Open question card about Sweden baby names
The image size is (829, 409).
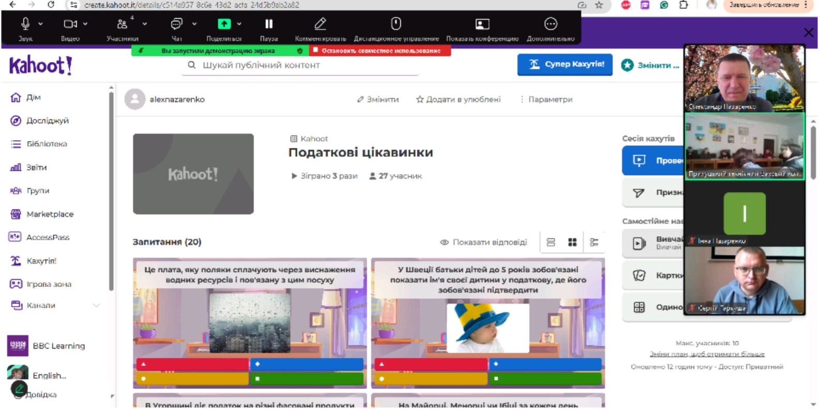pyautogui.click(x=488, y=323)
